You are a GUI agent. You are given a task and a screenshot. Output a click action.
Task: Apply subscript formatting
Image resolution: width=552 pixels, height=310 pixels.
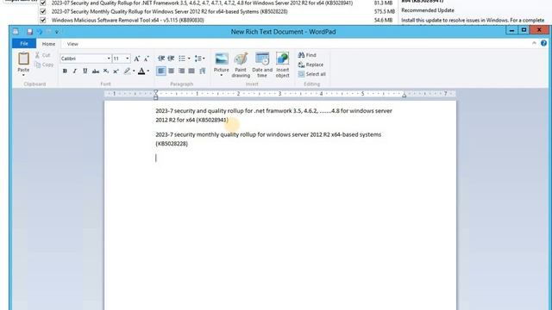(105, 71)
